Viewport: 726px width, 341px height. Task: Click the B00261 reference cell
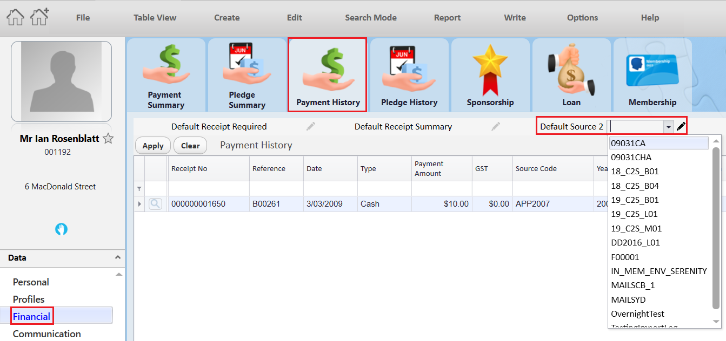pyautogui.click(x=276, y=204)
